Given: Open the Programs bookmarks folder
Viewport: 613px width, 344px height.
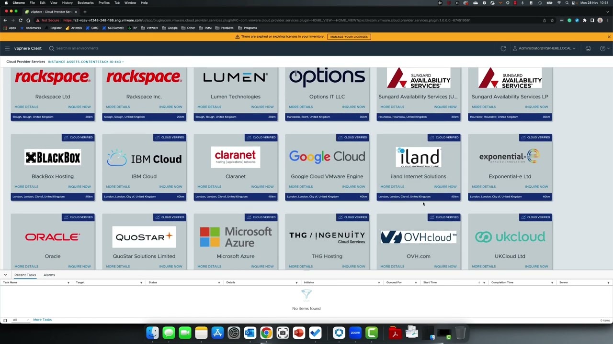Looking at the screenshot, I should pyautogui.click(x=248, y=28).
